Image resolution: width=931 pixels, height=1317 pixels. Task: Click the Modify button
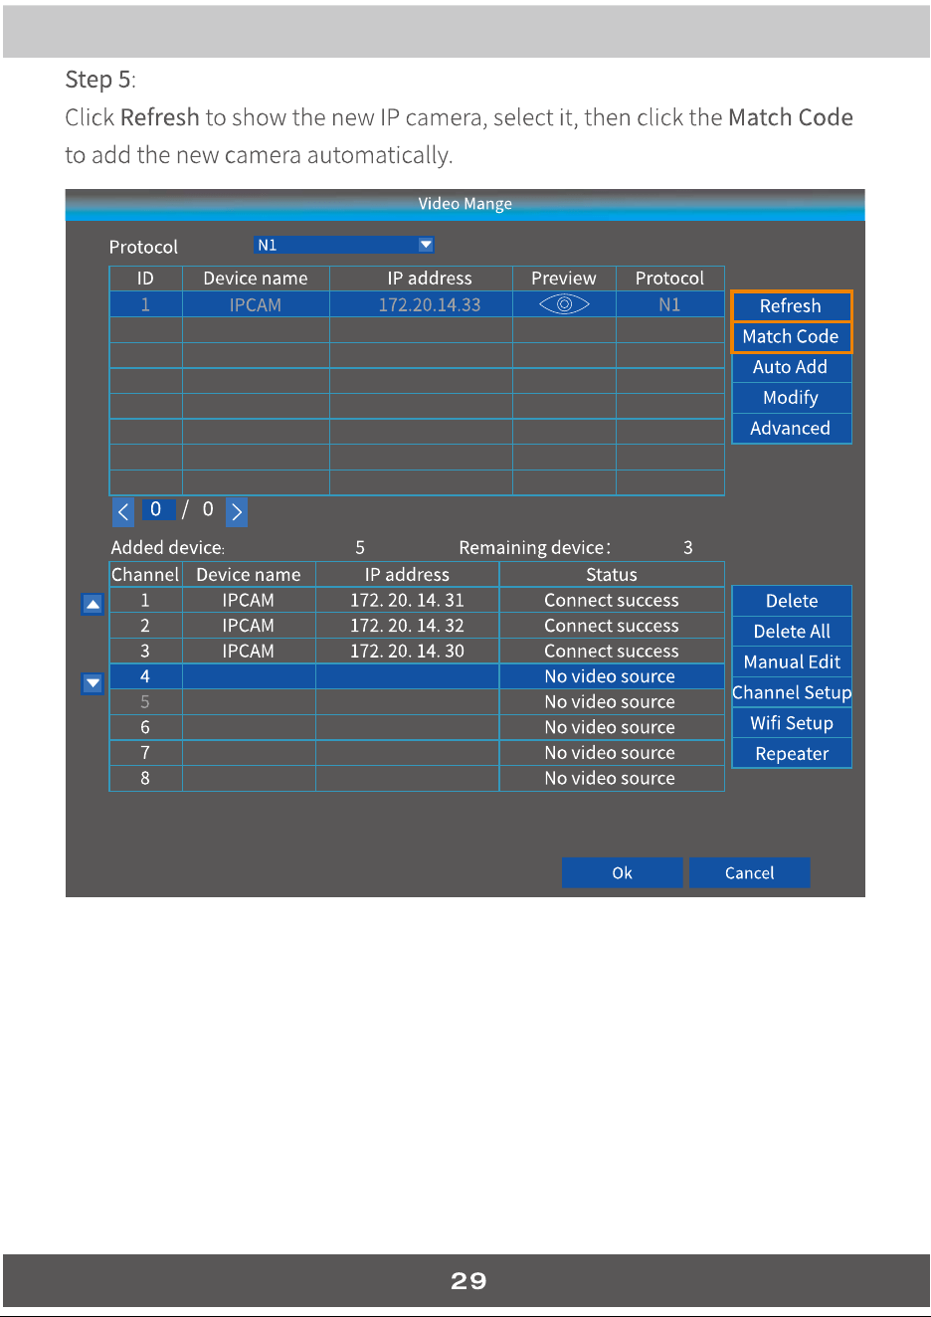pos(791,398)
